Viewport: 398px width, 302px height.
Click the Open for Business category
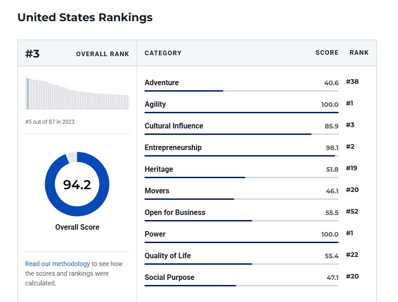[x=175, y=213]
